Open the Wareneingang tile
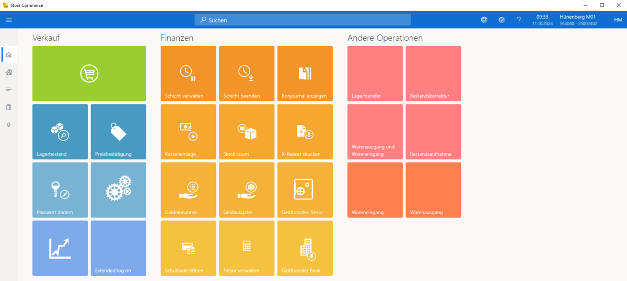The image size is (627, 281). click(375, 190)
